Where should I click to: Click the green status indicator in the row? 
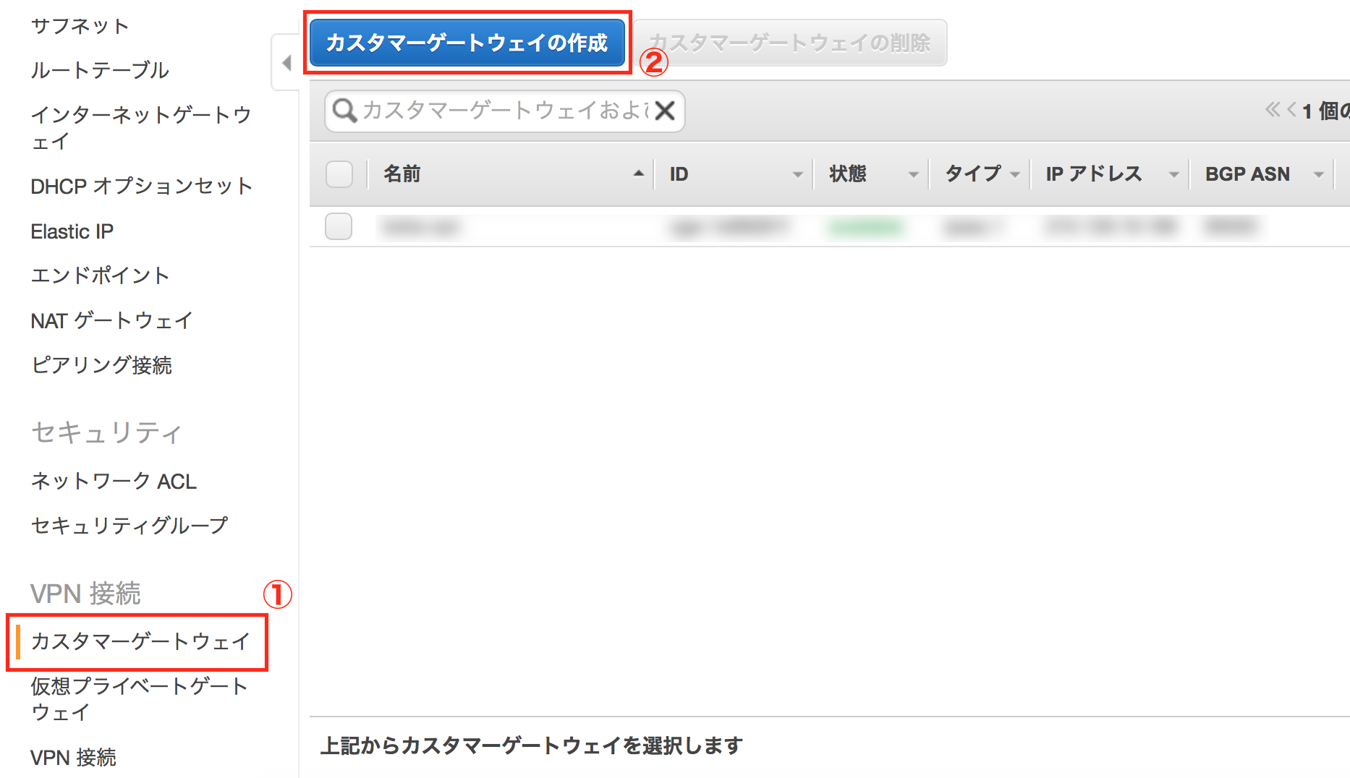pos(868,226)
